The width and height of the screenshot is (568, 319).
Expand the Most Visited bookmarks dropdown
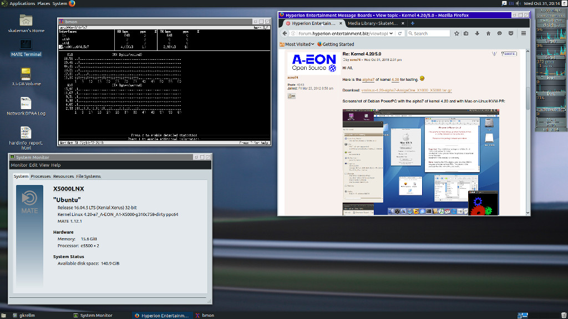pyautogui.click(x=297, y=44)
